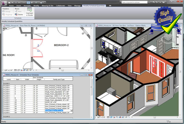184x124 pixels.
Task: Click the Switch Windows icon in quick access toolbar
Action: (x=41, y=2)
